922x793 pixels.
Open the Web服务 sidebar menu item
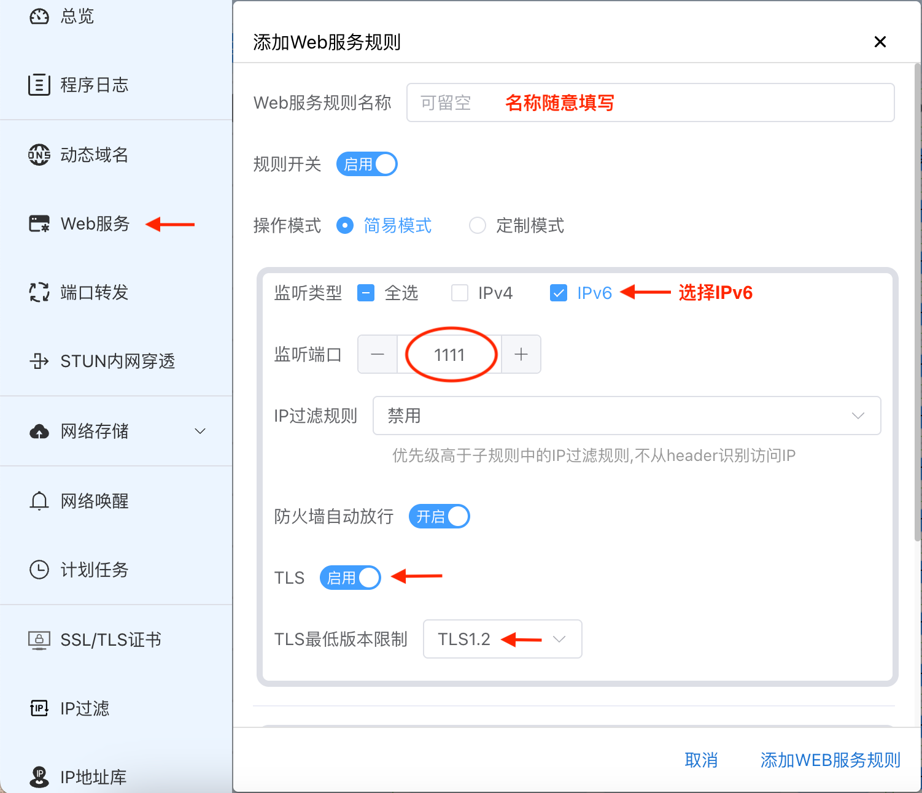[x=95, y=224]
